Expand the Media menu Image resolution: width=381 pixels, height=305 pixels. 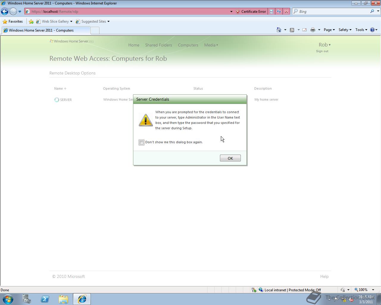(x=211, y=45)
